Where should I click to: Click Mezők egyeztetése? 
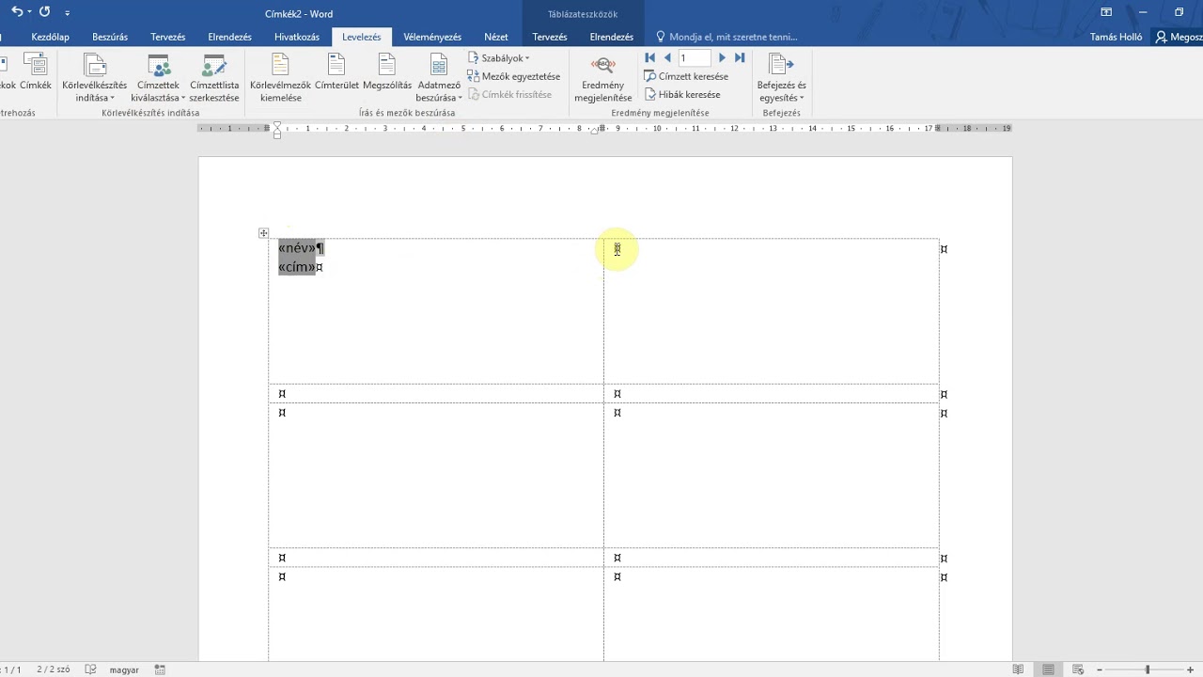pos(514,76)
